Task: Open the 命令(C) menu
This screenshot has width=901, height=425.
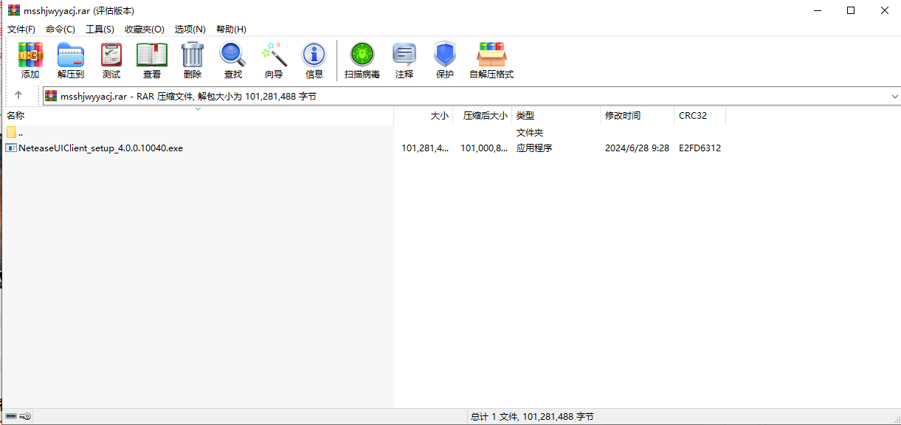Action: tap(61, 30)
